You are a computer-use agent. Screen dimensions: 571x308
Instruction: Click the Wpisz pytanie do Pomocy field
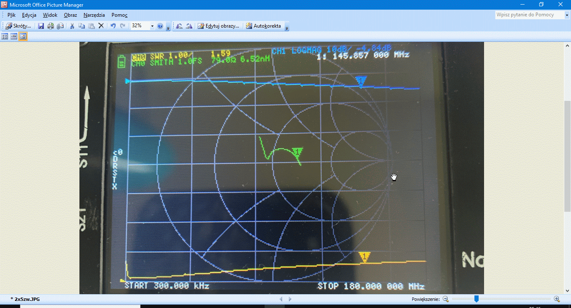click(x=529, y=15)
